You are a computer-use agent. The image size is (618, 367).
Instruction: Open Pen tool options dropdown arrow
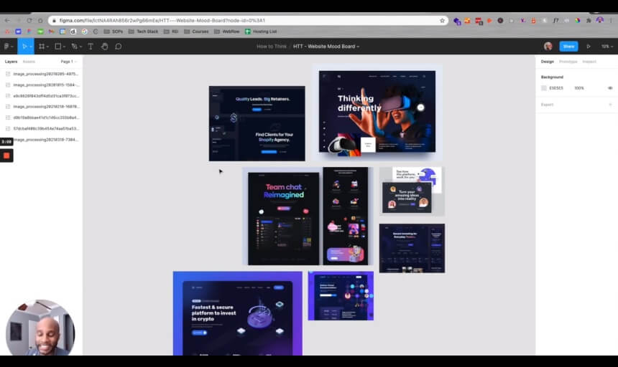[80, 47]
